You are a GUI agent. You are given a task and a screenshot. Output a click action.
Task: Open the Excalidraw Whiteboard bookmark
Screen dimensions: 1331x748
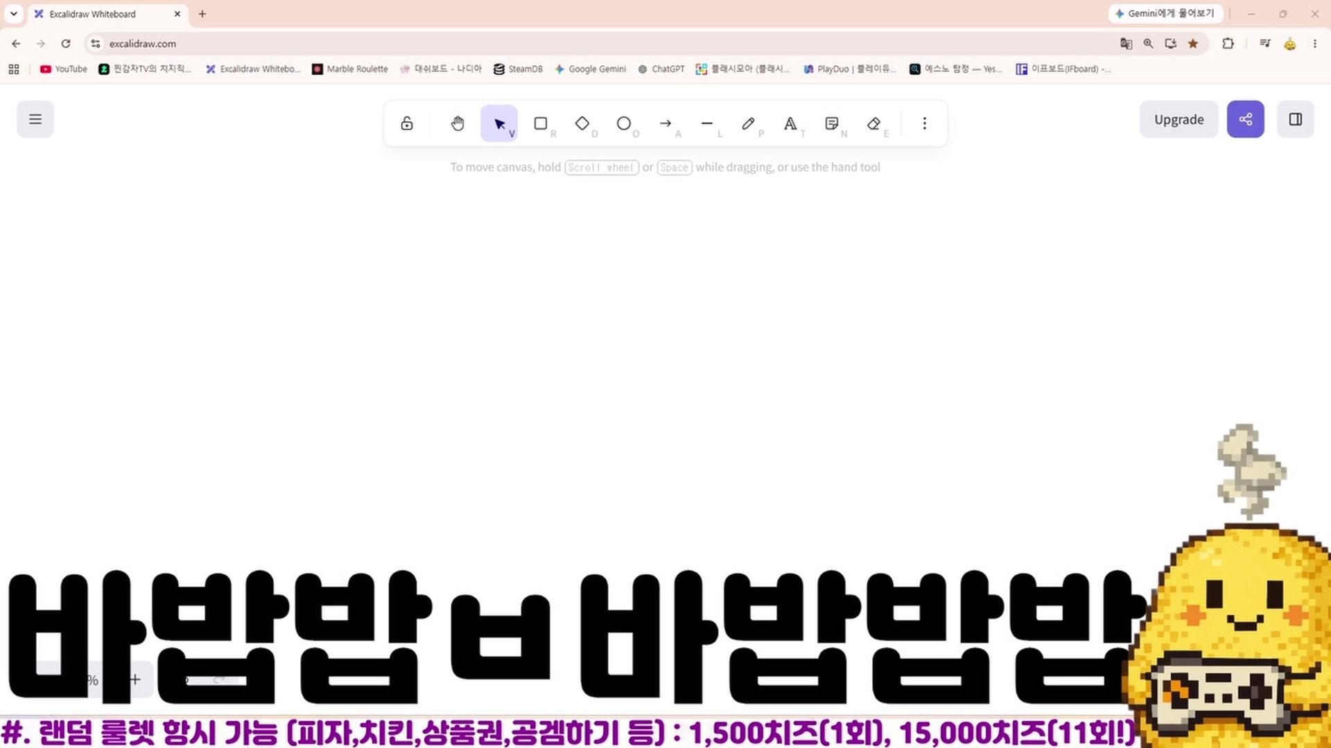pos(253,69)
